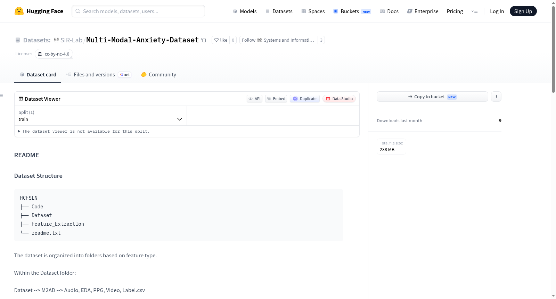556x299 pixels.
Task: Click the cc-by-nc-4.0 license tag
Action: [54, 54]
